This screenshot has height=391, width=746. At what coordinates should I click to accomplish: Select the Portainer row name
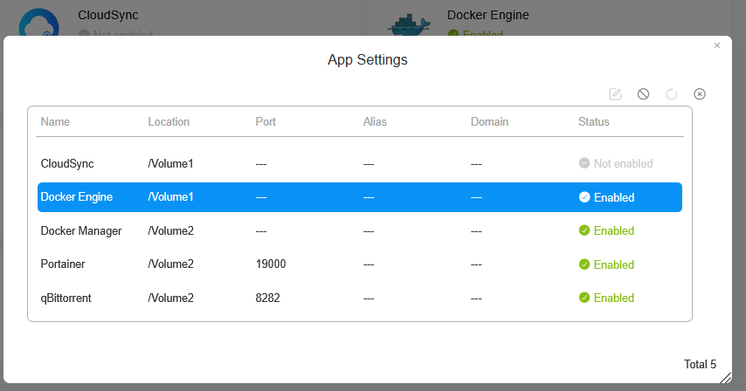click(63, 264)
